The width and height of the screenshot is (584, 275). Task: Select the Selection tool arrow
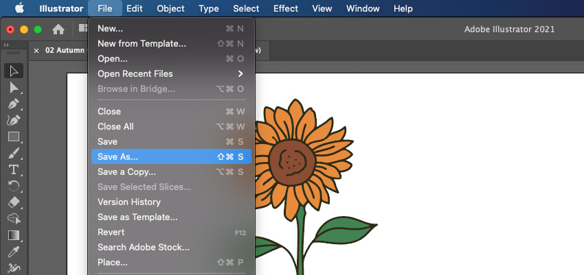(14, 71)
